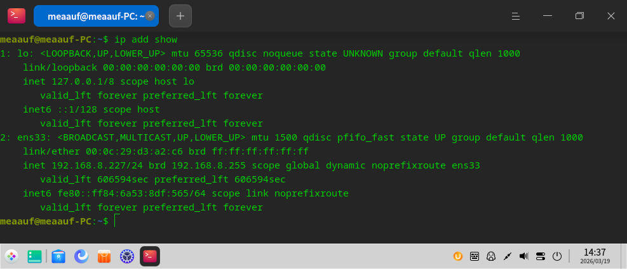
Task: Click the terminal app icon in title bar
Action: pos(17,16)
